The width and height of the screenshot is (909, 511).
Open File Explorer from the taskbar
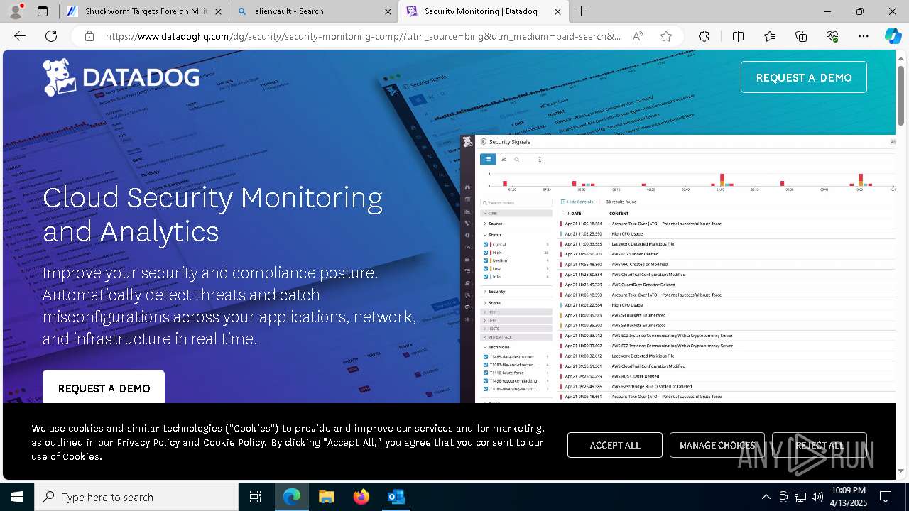[326, 497]
